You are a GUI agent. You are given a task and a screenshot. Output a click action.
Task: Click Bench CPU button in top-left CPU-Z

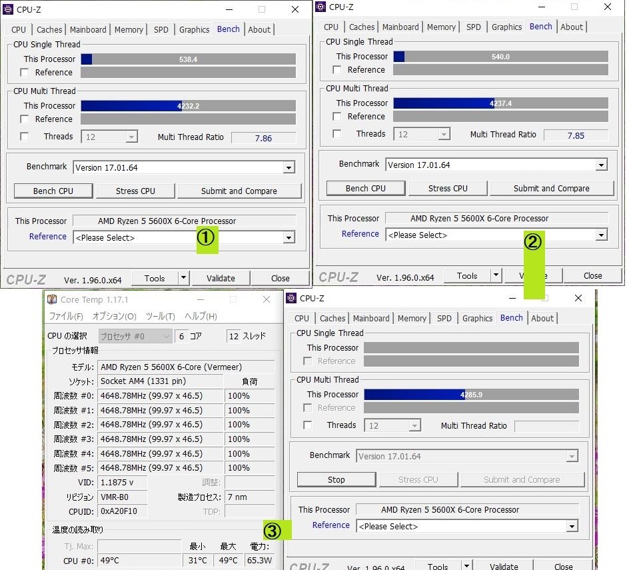pyautogui.click(x=53, y=191)
